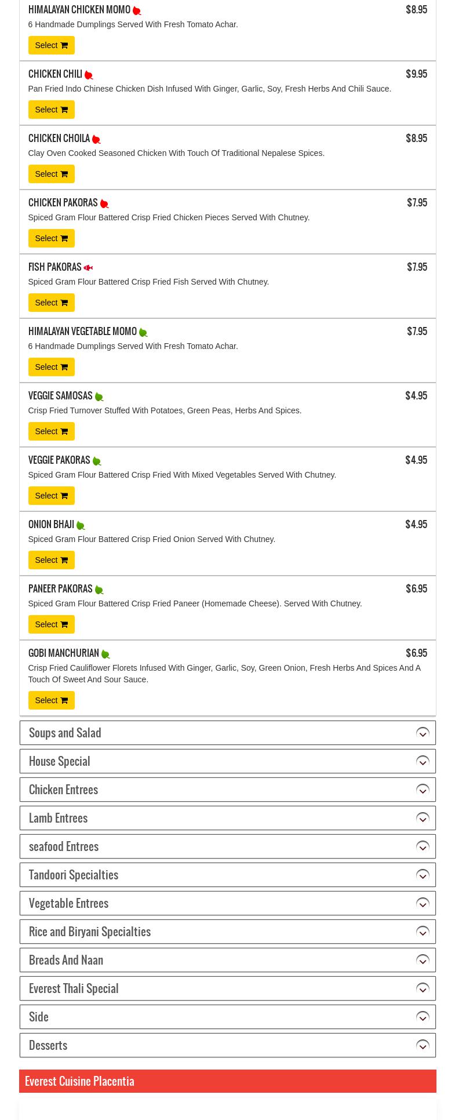Add Veggie Pakoras using its Select button

pos(51,496)
